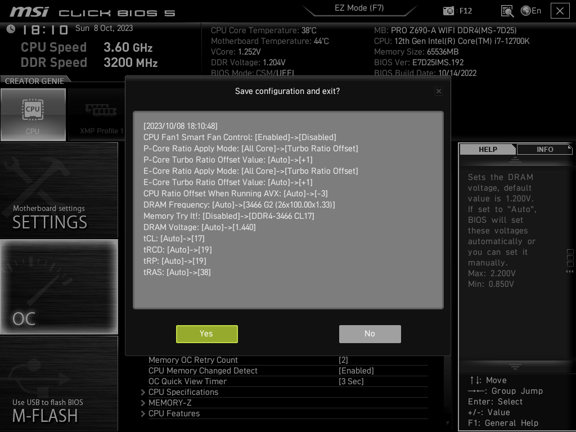
Task: Select the DRAM Frequency change log line
Action: 239,205
